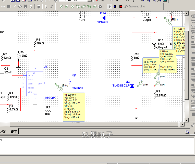Stop the simulation with red square

121,6
